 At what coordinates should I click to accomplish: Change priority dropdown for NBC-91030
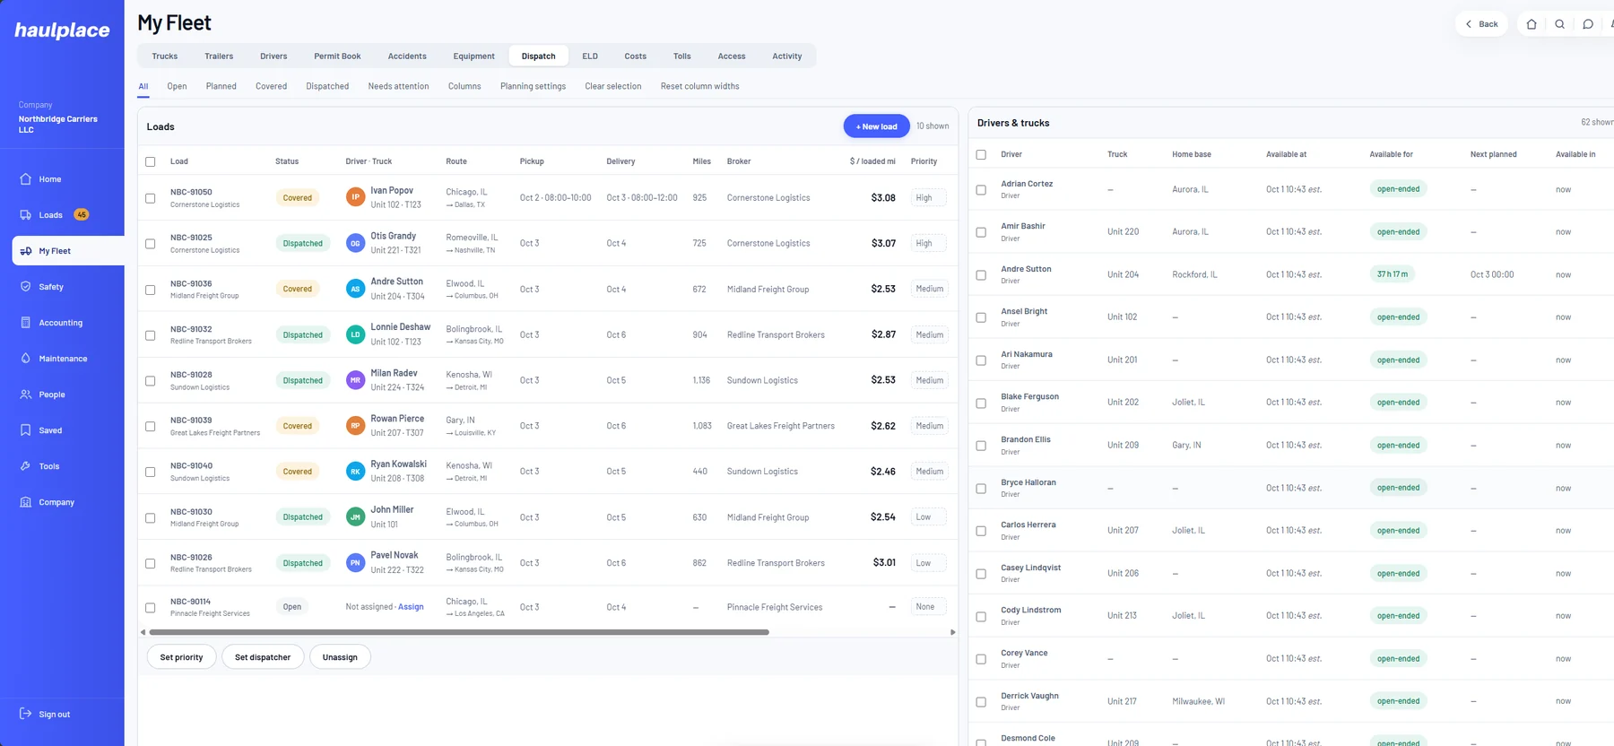point(928,517)
